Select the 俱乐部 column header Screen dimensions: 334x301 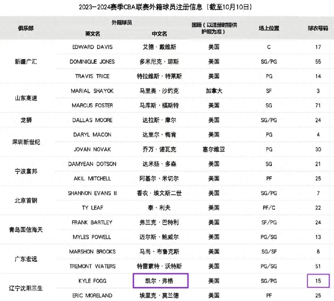[x=26, y=28]
